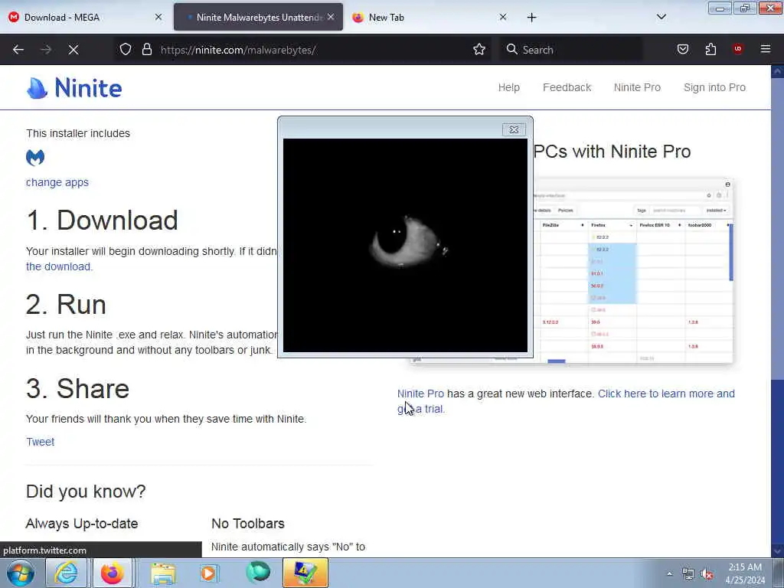Click the Search box
Screen dimensions: 784x588
(570, 50)
